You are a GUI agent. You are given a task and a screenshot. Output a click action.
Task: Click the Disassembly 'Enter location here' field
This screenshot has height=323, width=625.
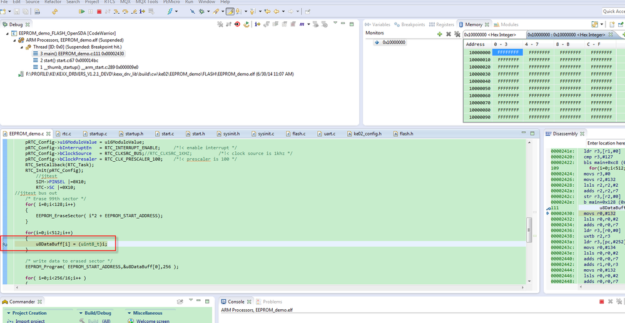click(x=605, y=143)
